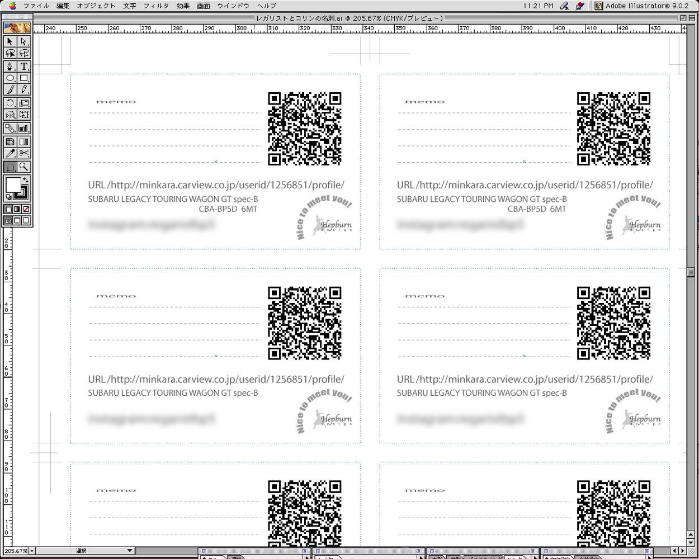Reset to default fill and stroke
Screen dimensions: 699x559
9,197
